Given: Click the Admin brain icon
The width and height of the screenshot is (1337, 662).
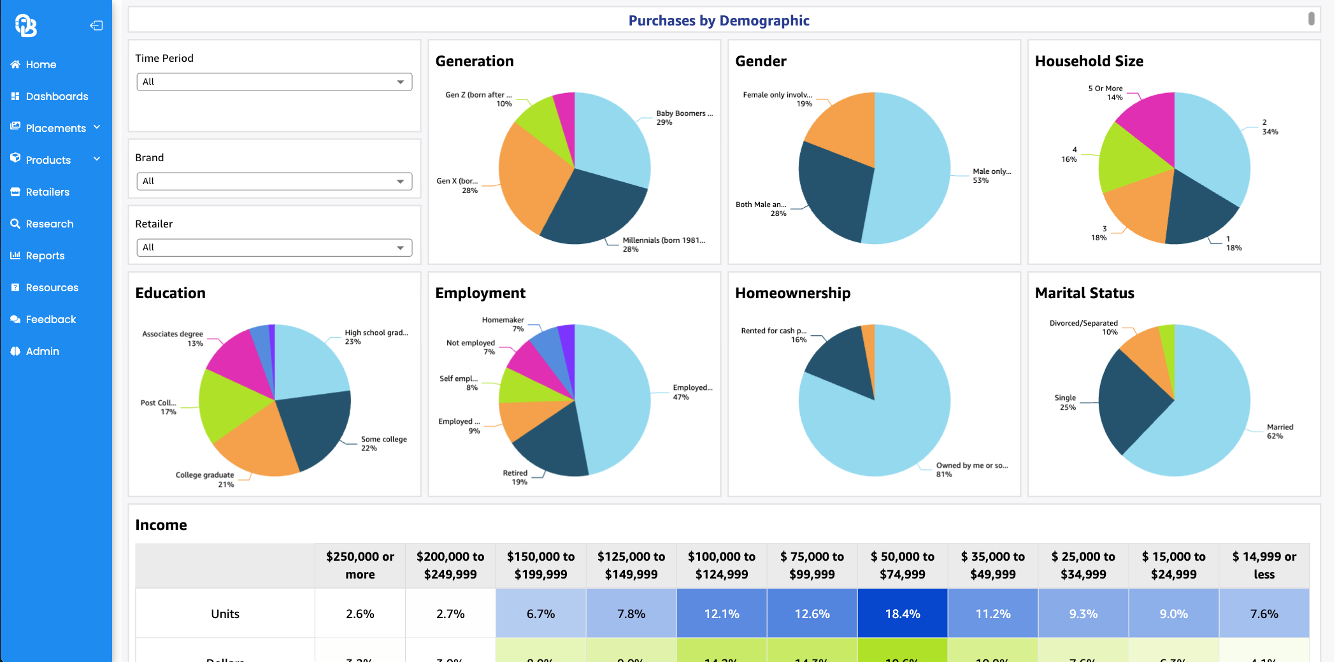Looking at the screenshot, I should (x=15, y=351).
